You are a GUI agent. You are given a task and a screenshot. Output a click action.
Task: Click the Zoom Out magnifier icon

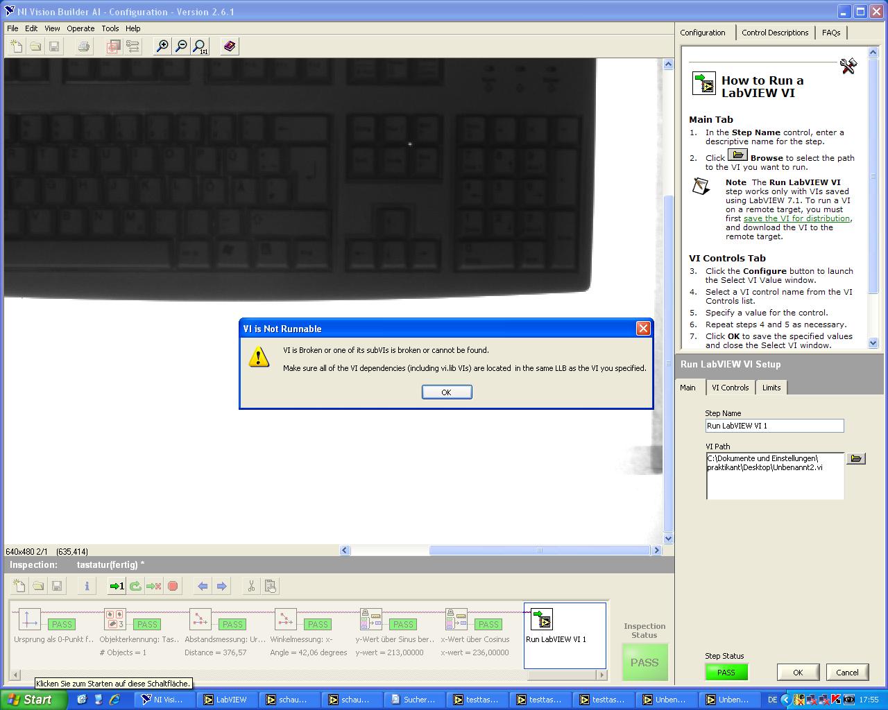click(181, 46)
